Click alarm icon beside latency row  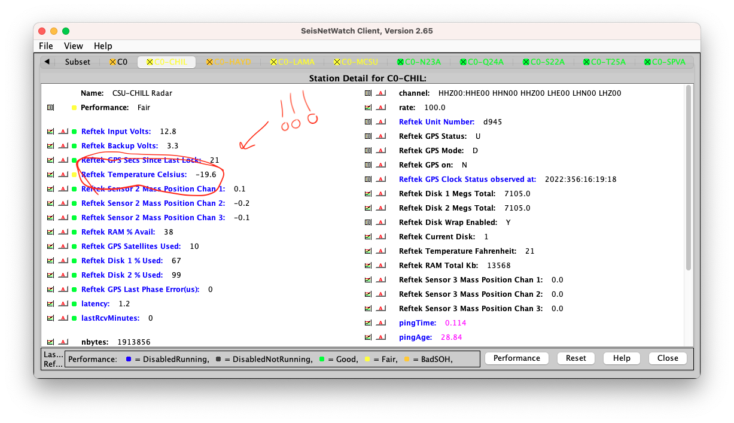[x=63, y=304]
